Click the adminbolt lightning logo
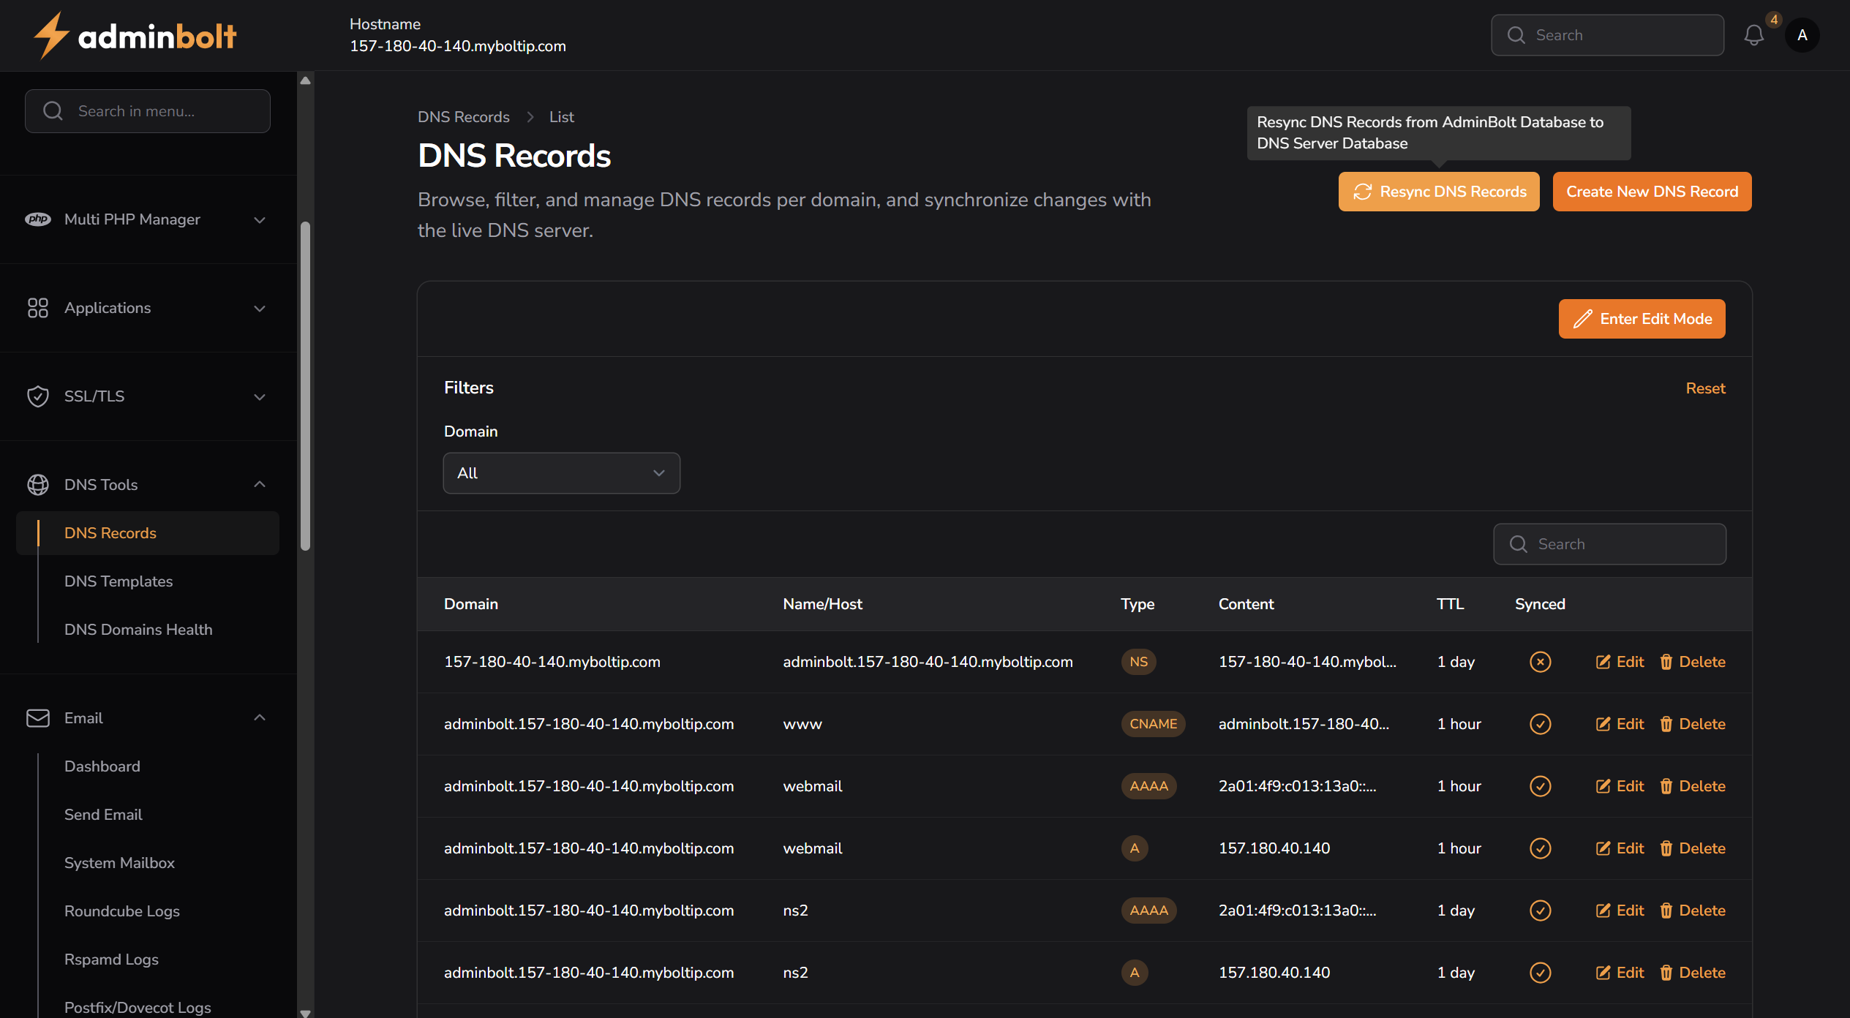Viewport: 1850px width, 1018px height. pos(51,35)
